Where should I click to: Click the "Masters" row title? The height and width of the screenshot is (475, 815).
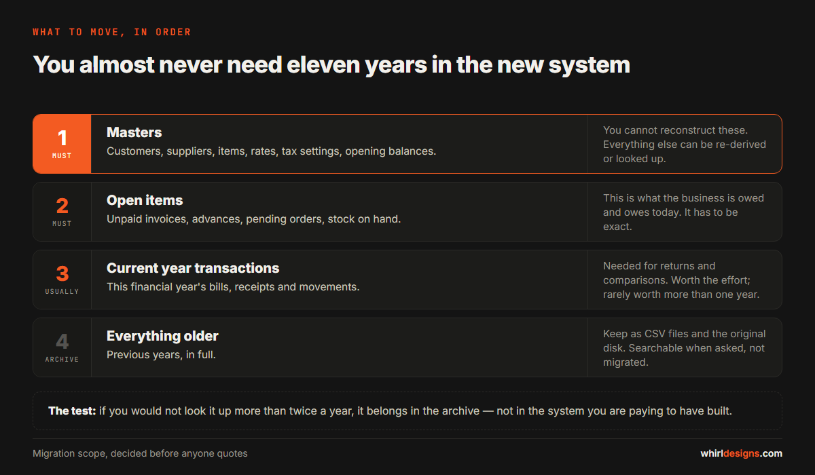[x=134, y=132]
